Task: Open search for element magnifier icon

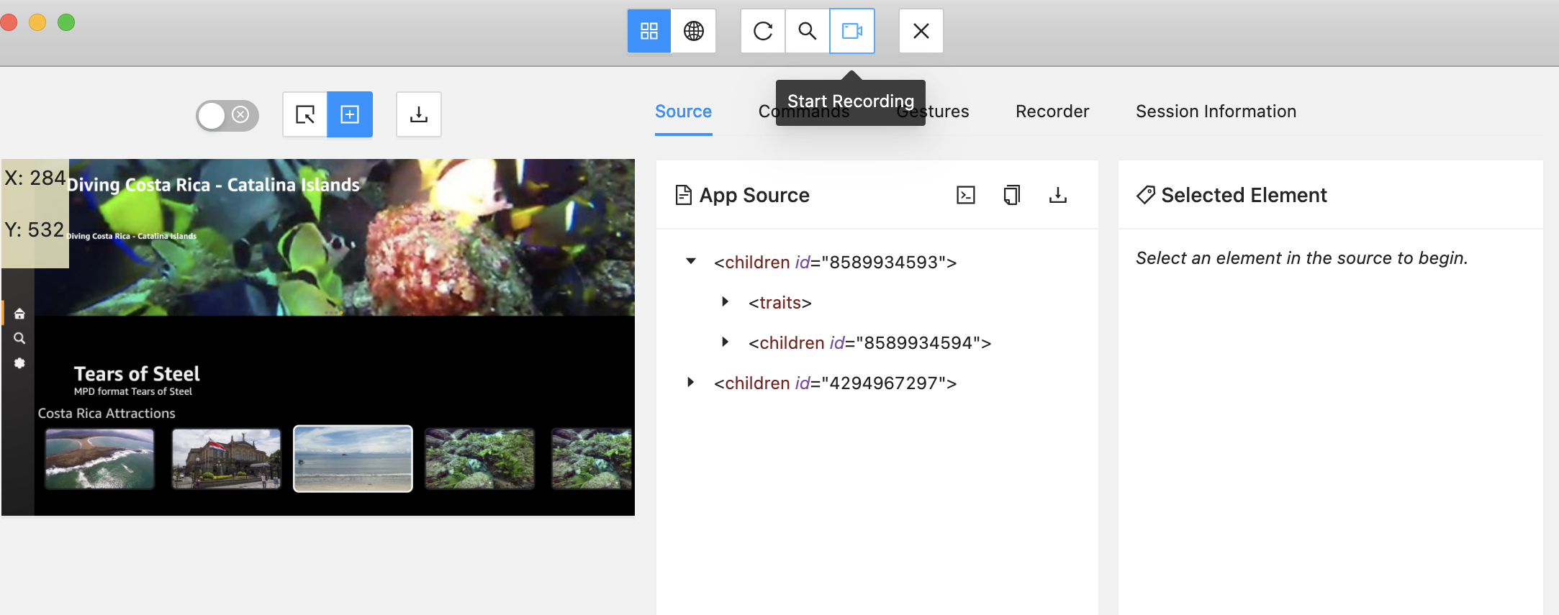Action: click(x=807, y=31)
